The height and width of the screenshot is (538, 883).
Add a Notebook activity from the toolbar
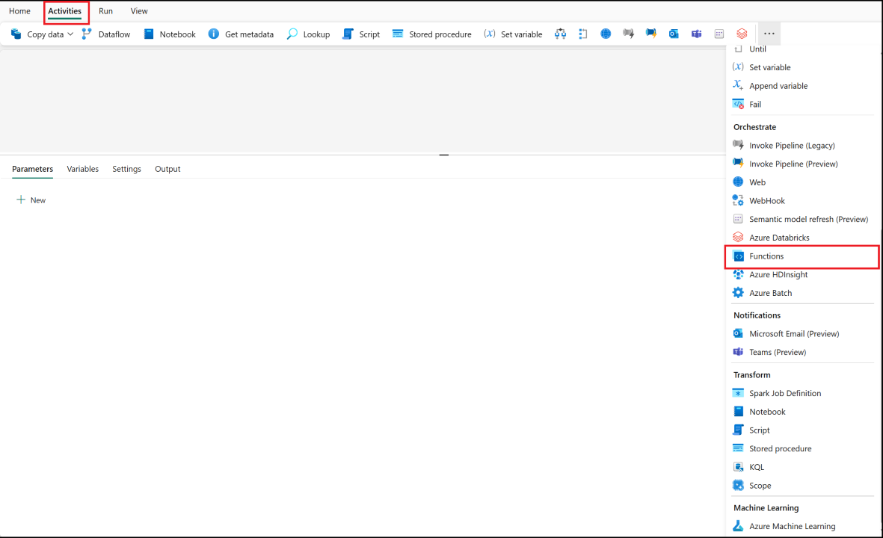tap(169, 34)
